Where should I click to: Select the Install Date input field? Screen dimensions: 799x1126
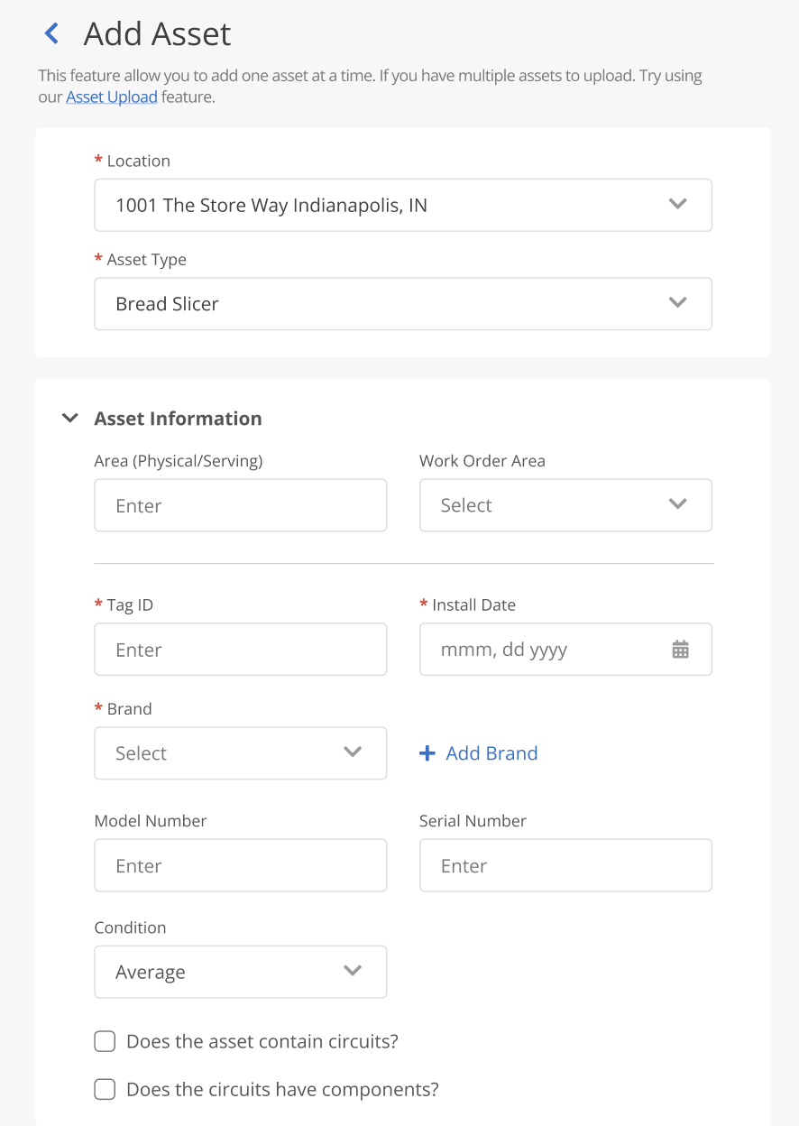point(541,650)
